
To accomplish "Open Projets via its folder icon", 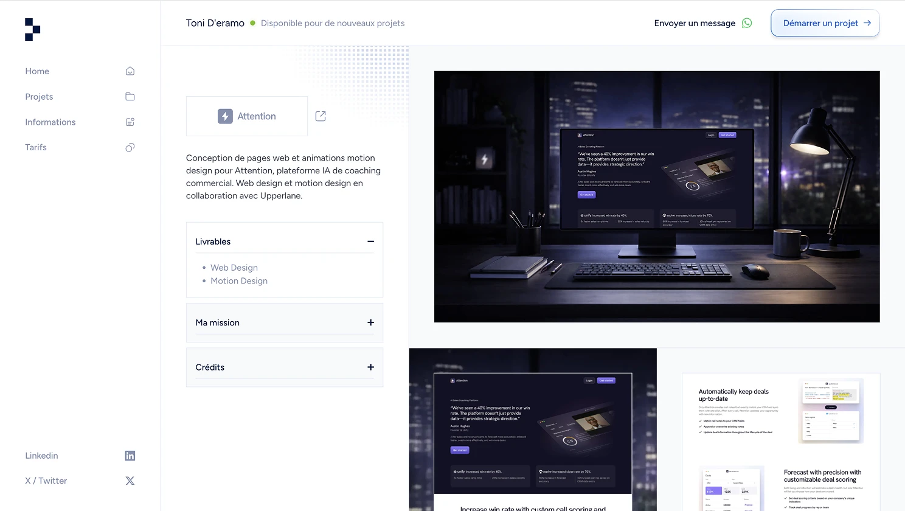I will click(x=130, y=96).
